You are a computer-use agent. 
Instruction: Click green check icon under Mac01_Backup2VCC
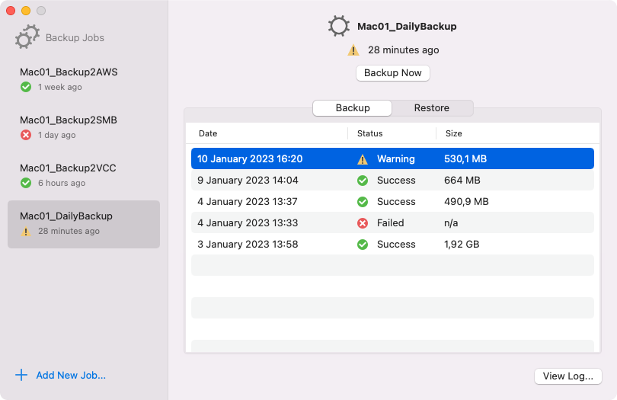click(26, 183)
